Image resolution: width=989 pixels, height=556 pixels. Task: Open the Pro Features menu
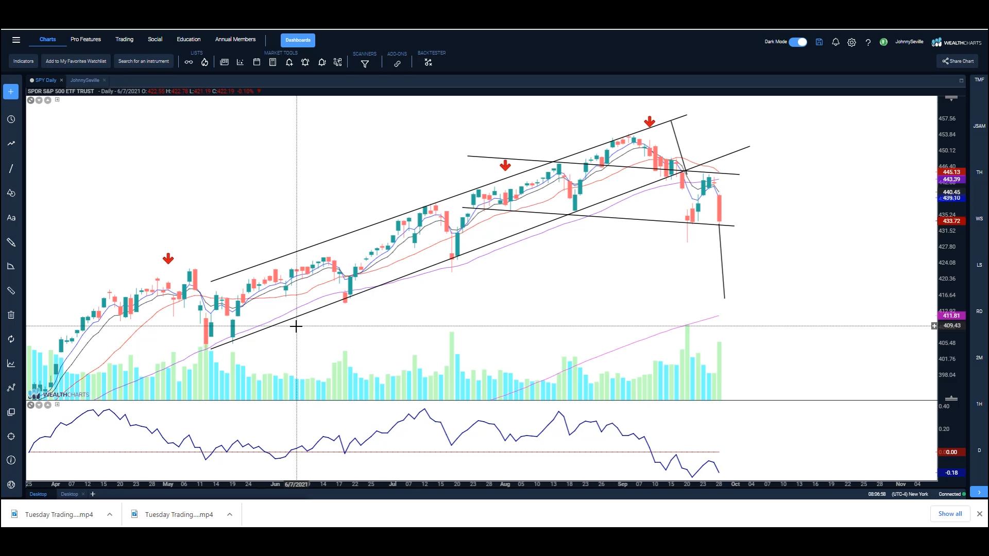86,40
